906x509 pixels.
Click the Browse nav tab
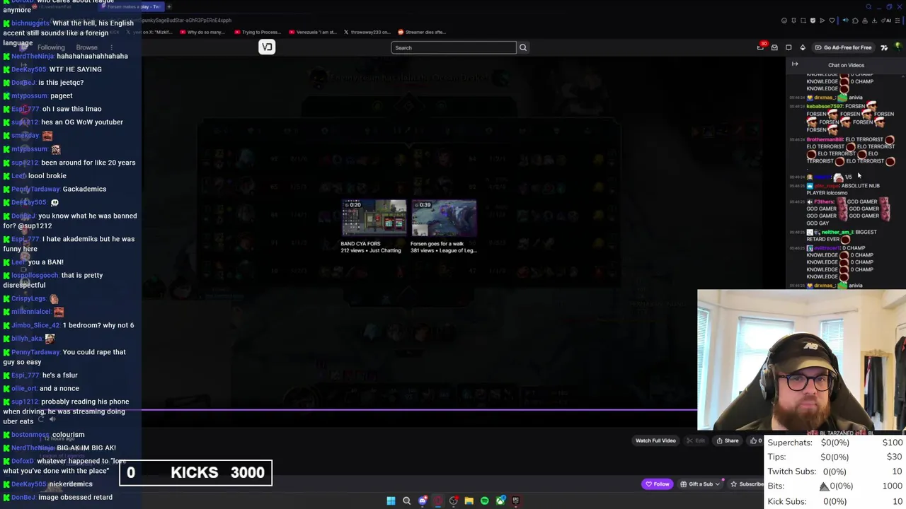86,47
